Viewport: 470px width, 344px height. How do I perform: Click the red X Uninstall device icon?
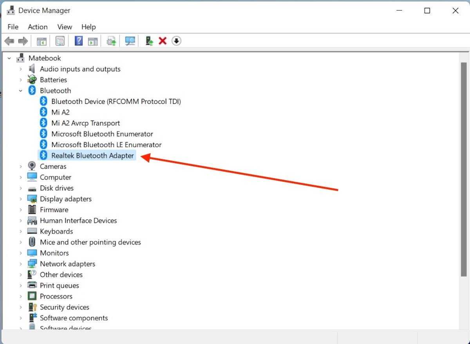tap(163, 41)
